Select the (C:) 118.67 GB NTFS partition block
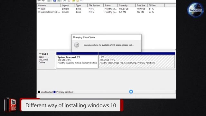 click(x=136, y=60)
